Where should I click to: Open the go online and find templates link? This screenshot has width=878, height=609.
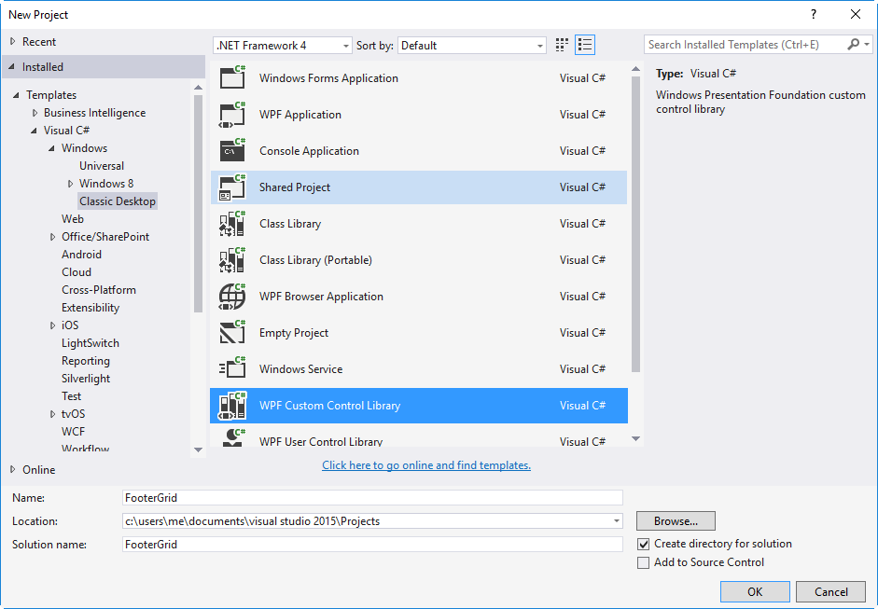[x=425, y=465]
